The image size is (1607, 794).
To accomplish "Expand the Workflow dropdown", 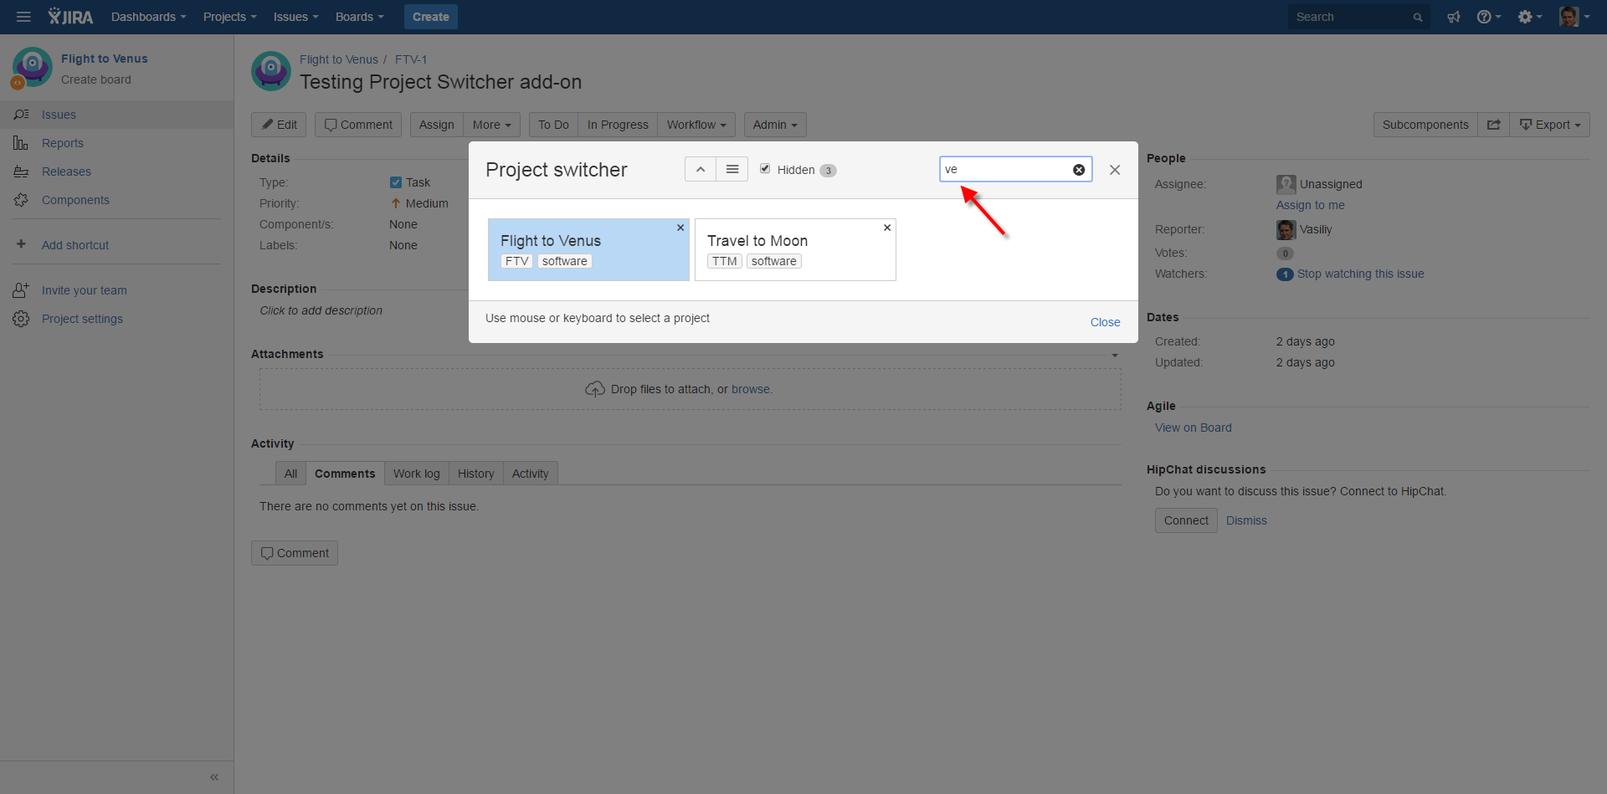I will (696, 125).
